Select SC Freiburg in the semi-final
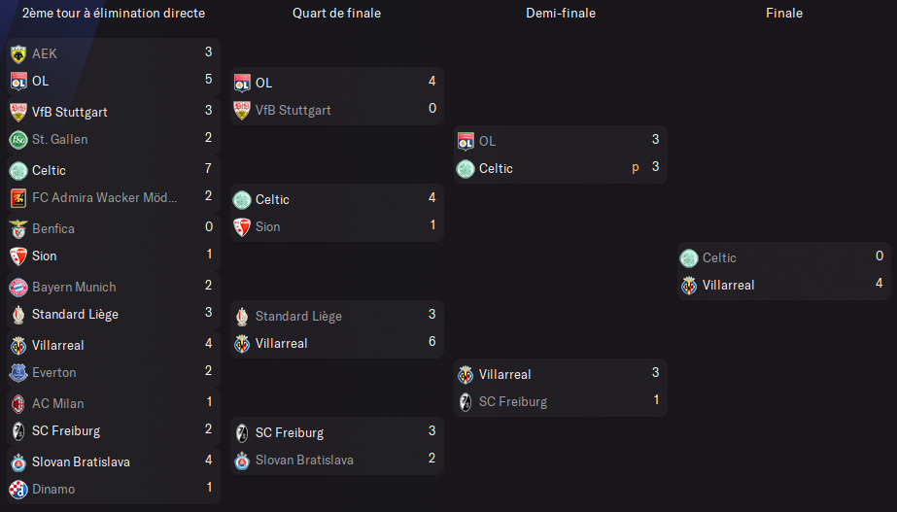This screenshot has width=897, height=512. tap(513, 401)
